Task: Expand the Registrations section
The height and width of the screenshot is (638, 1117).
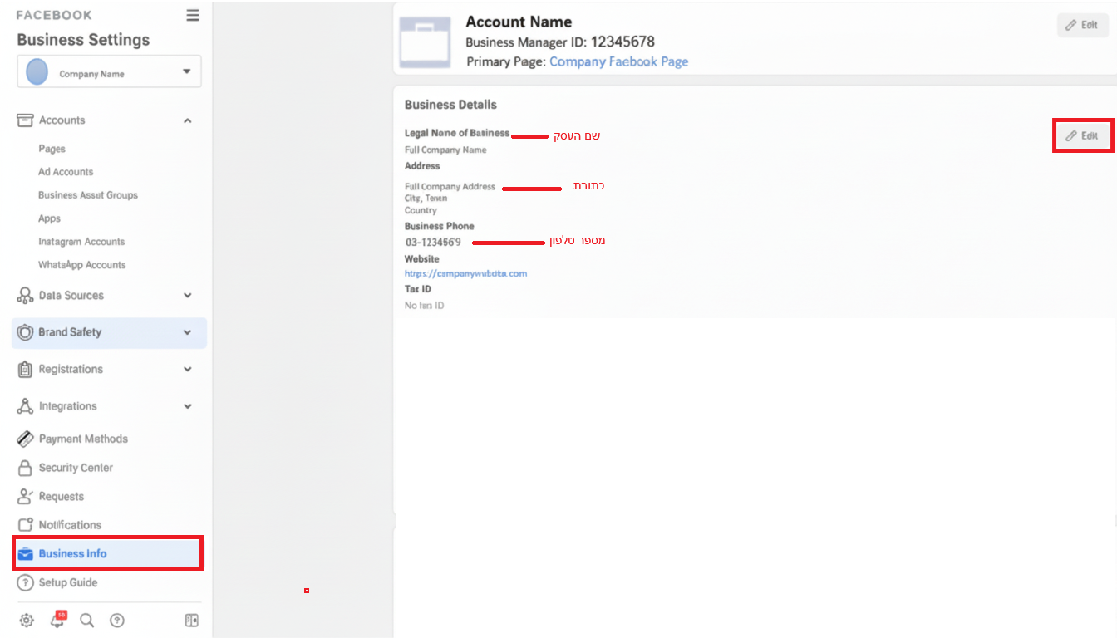Action: pyautogui.click(x=188, y=370)
